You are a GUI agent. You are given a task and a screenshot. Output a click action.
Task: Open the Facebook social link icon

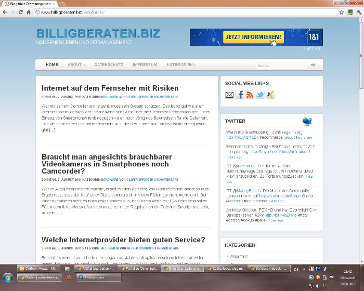240,95
